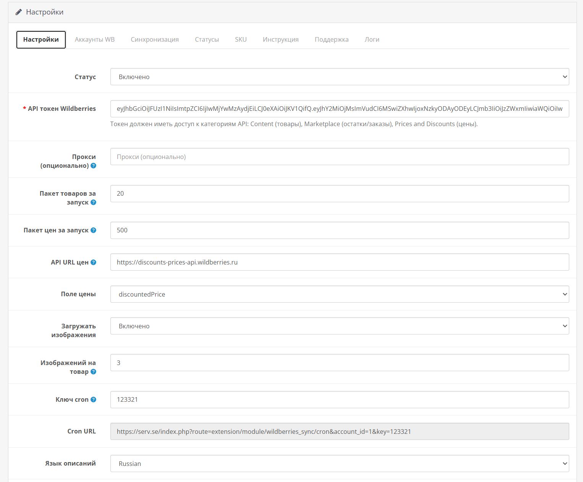Focus the API токен Wildberries field
The image size is (583, 482).
coord(339,109)
